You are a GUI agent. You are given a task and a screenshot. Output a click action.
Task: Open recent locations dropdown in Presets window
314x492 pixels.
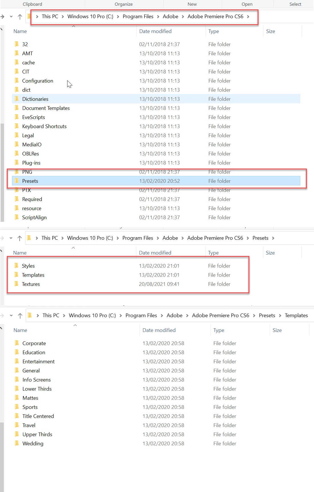click(x=11, y=238)
